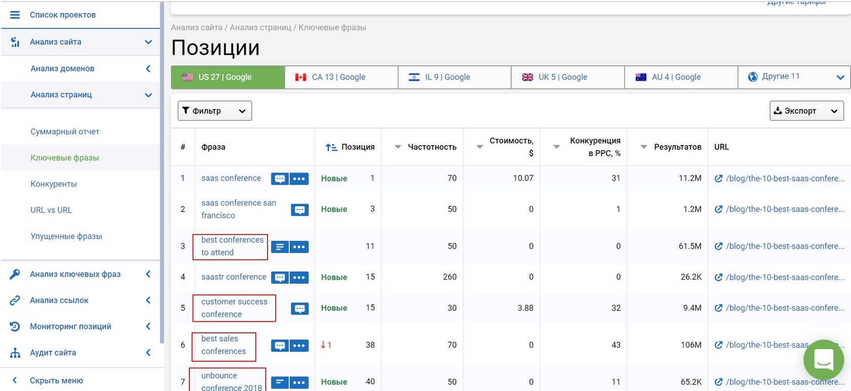851x391 pixels.
Task: Click the snippet icon for best conferences to attend
Action: click(x=280, y=247)
